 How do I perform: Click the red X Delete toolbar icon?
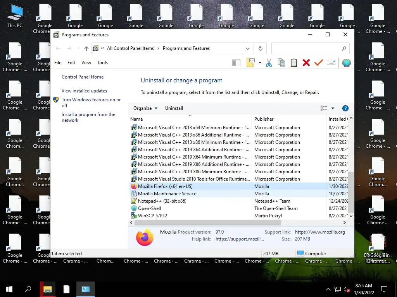(306, 63)
